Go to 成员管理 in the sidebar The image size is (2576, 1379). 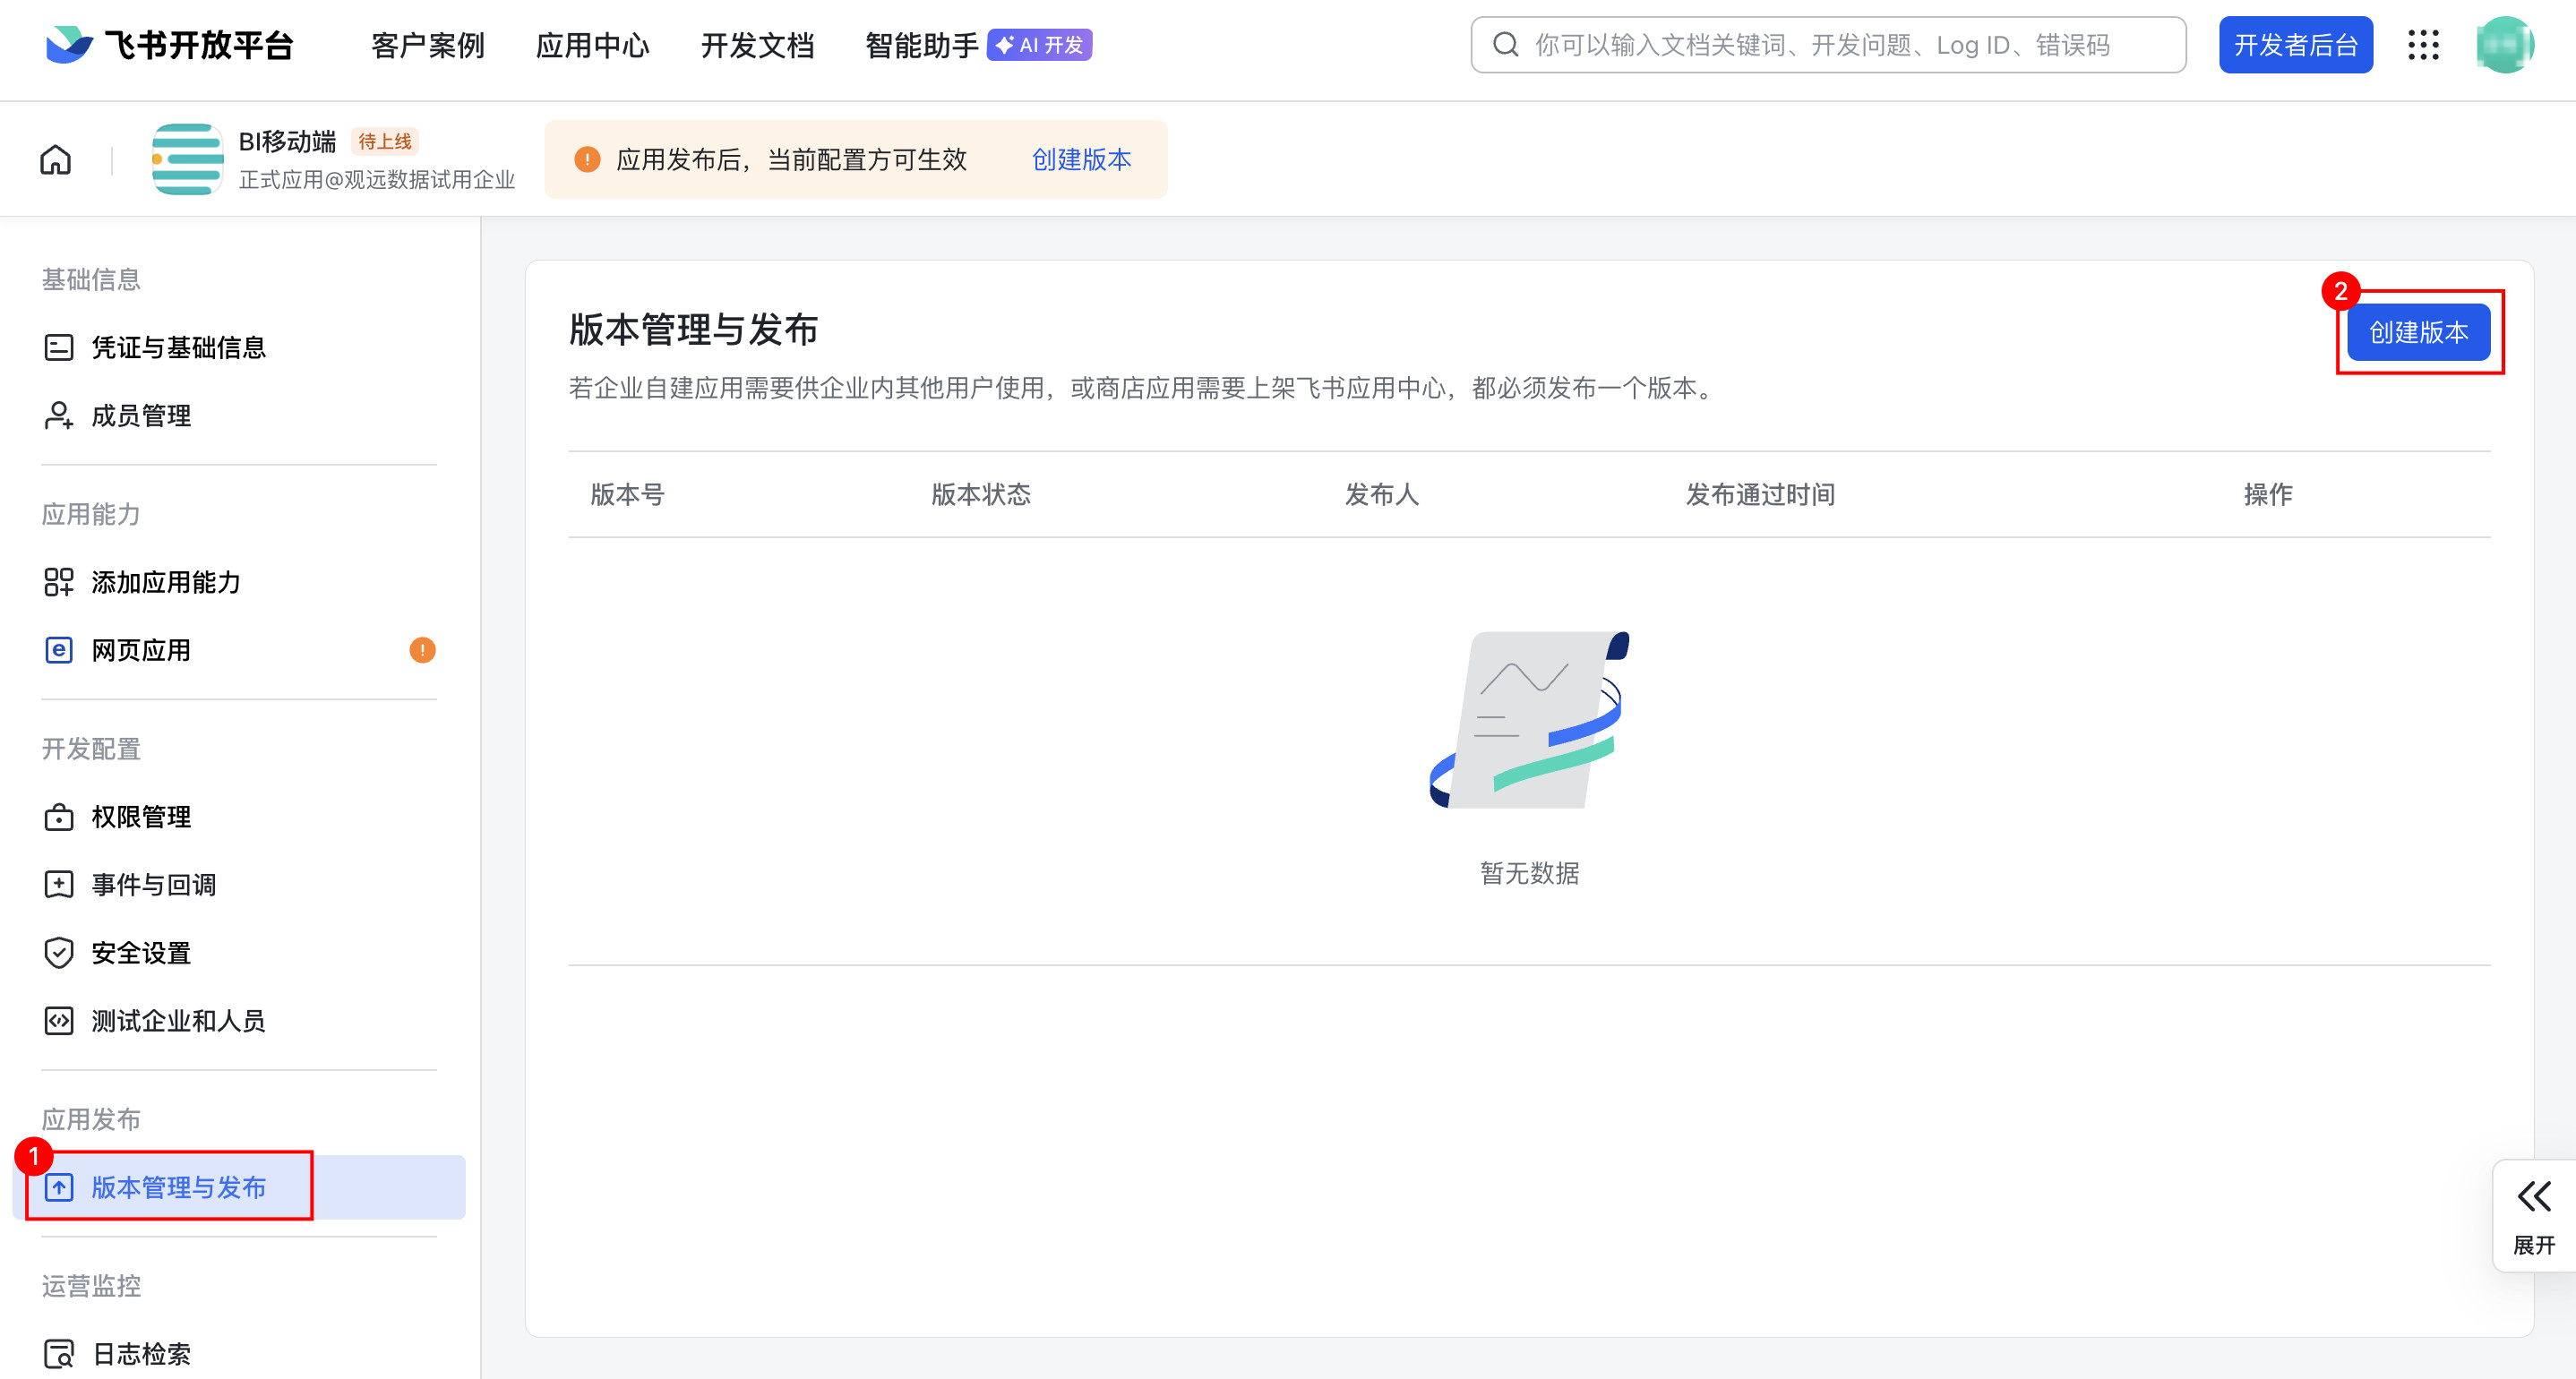tap(141, 416)
